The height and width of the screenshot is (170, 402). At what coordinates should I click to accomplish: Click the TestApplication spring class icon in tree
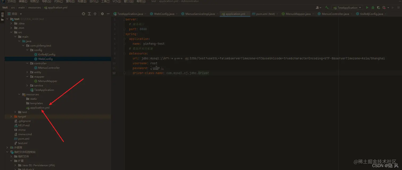pyautogui.click(x=32, y=90)
